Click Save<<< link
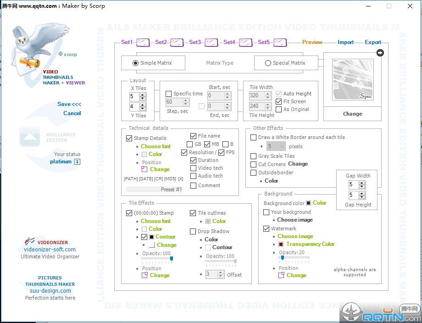Viewport: 422px width, 323px height. coord(69,104)
